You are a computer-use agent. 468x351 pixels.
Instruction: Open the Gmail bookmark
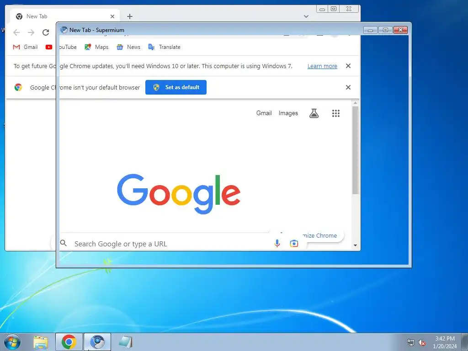[26, 47]
